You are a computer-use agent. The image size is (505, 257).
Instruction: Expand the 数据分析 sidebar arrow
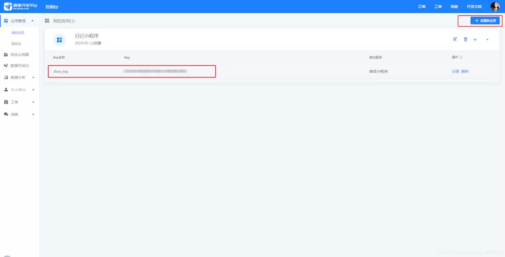33,78
